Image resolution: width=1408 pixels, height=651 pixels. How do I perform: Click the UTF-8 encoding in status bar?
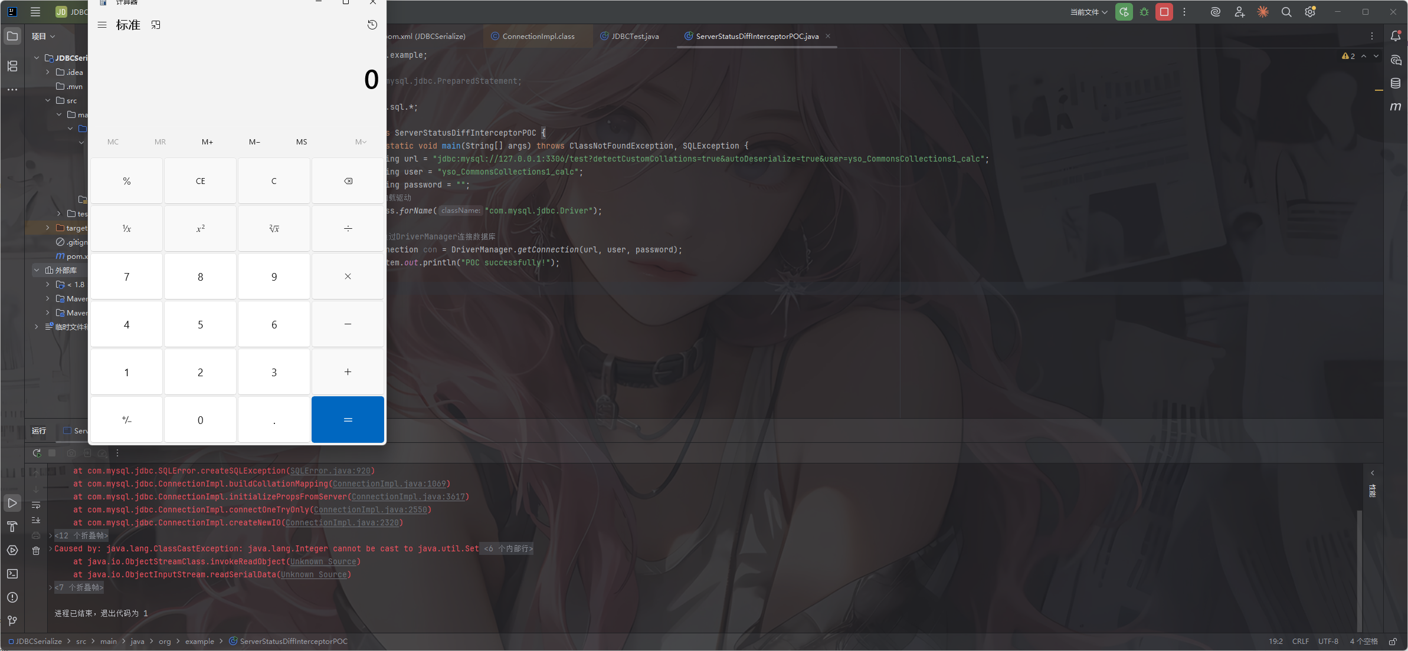click(x=1328, y=641)
